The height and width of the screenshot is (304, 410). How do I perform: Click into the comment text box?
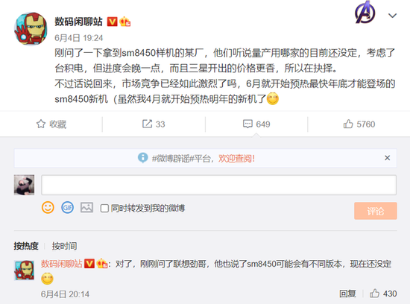click(219, 185)
